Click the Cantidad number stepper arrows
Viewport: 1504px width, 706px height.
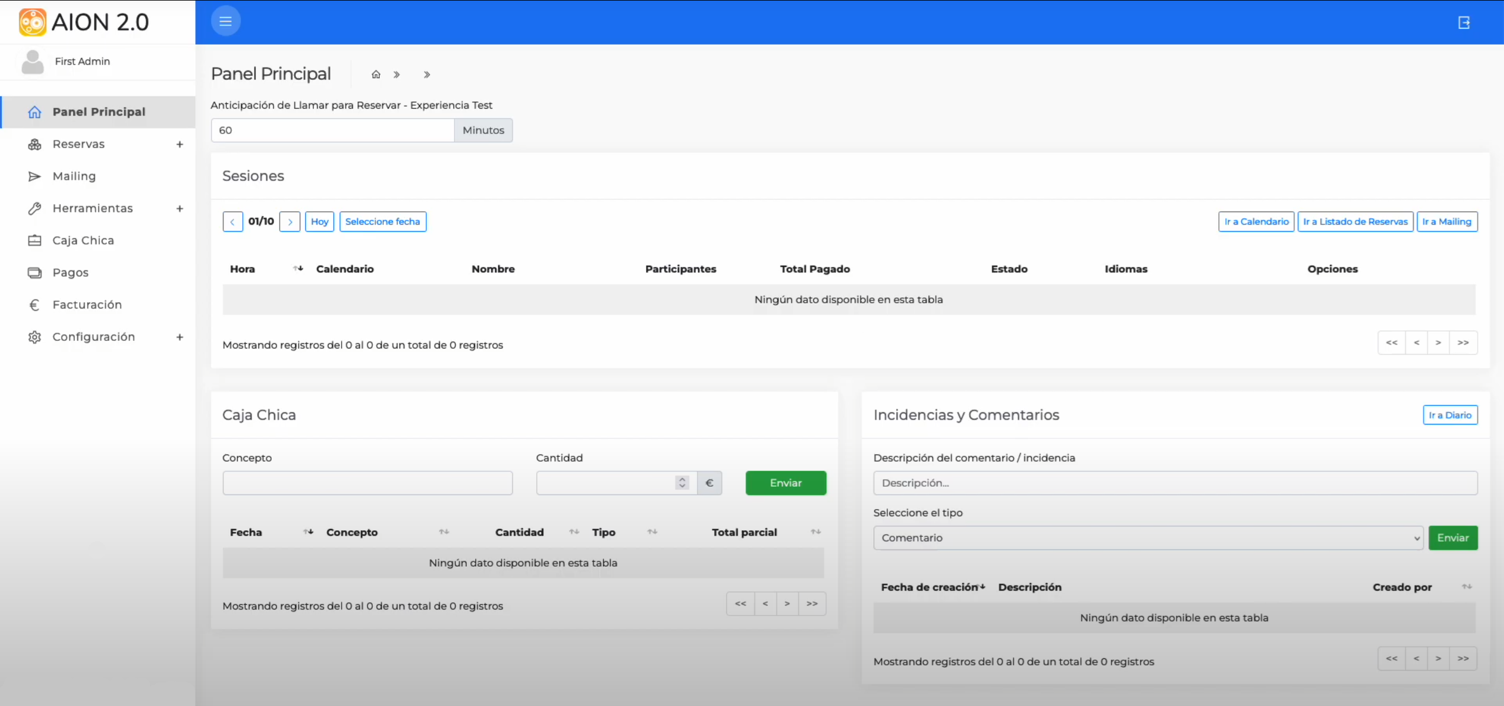click(682, 483)
